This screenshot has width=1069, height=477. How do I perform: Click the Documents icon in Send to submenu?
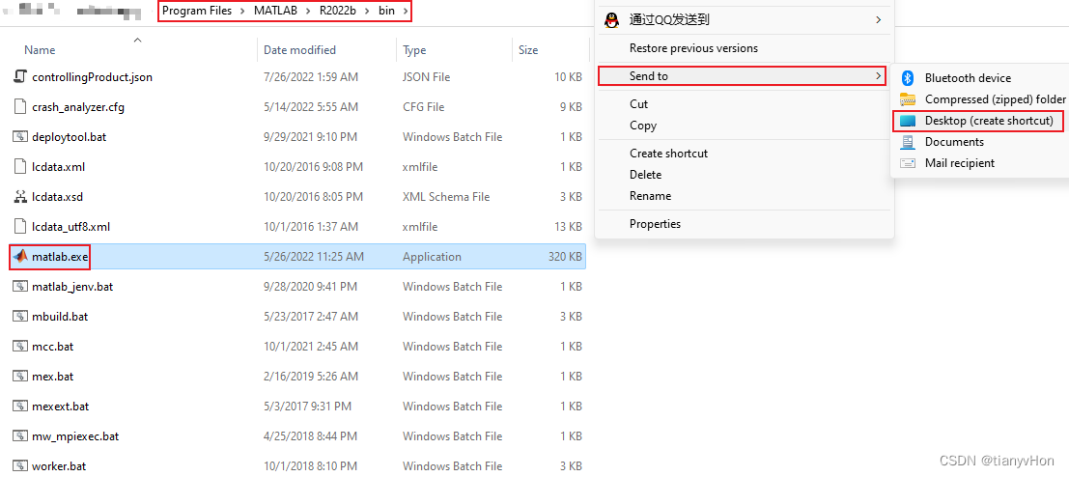tap(908, 142)
